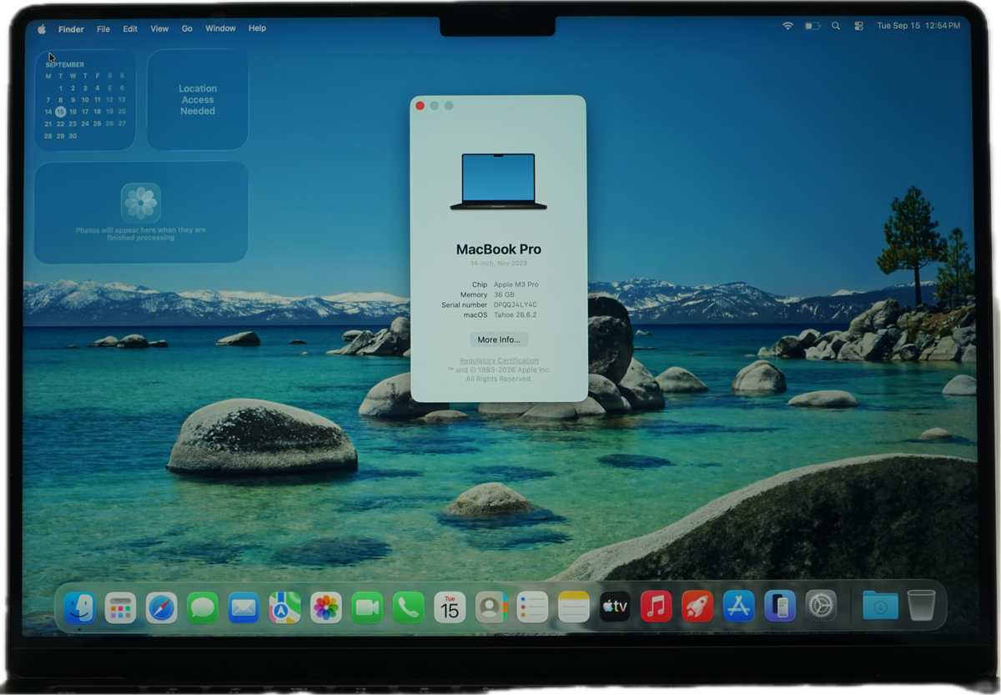Show Wi-Fi status menu

(787, 26)
